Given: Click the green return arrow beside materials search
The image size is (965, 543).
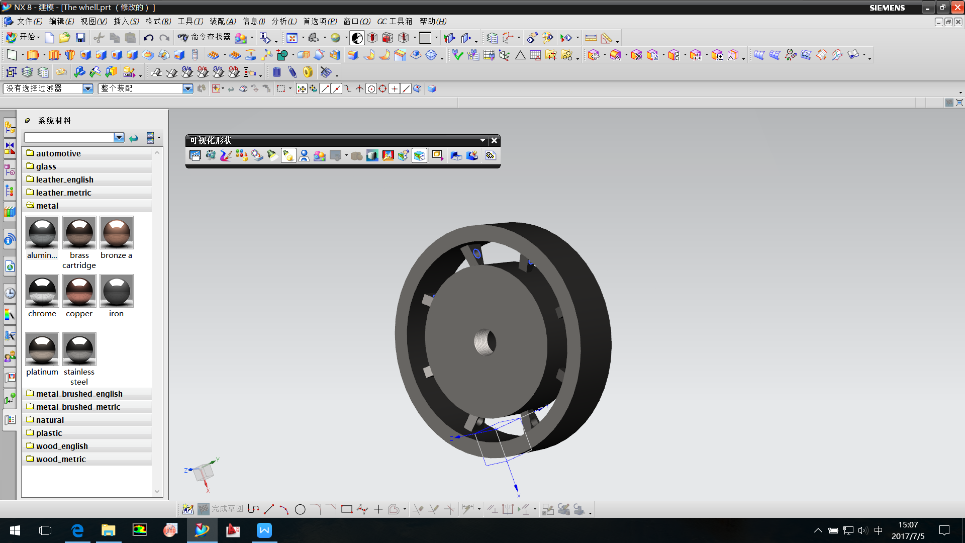Looking at the screenshot, I should point(134,138).
